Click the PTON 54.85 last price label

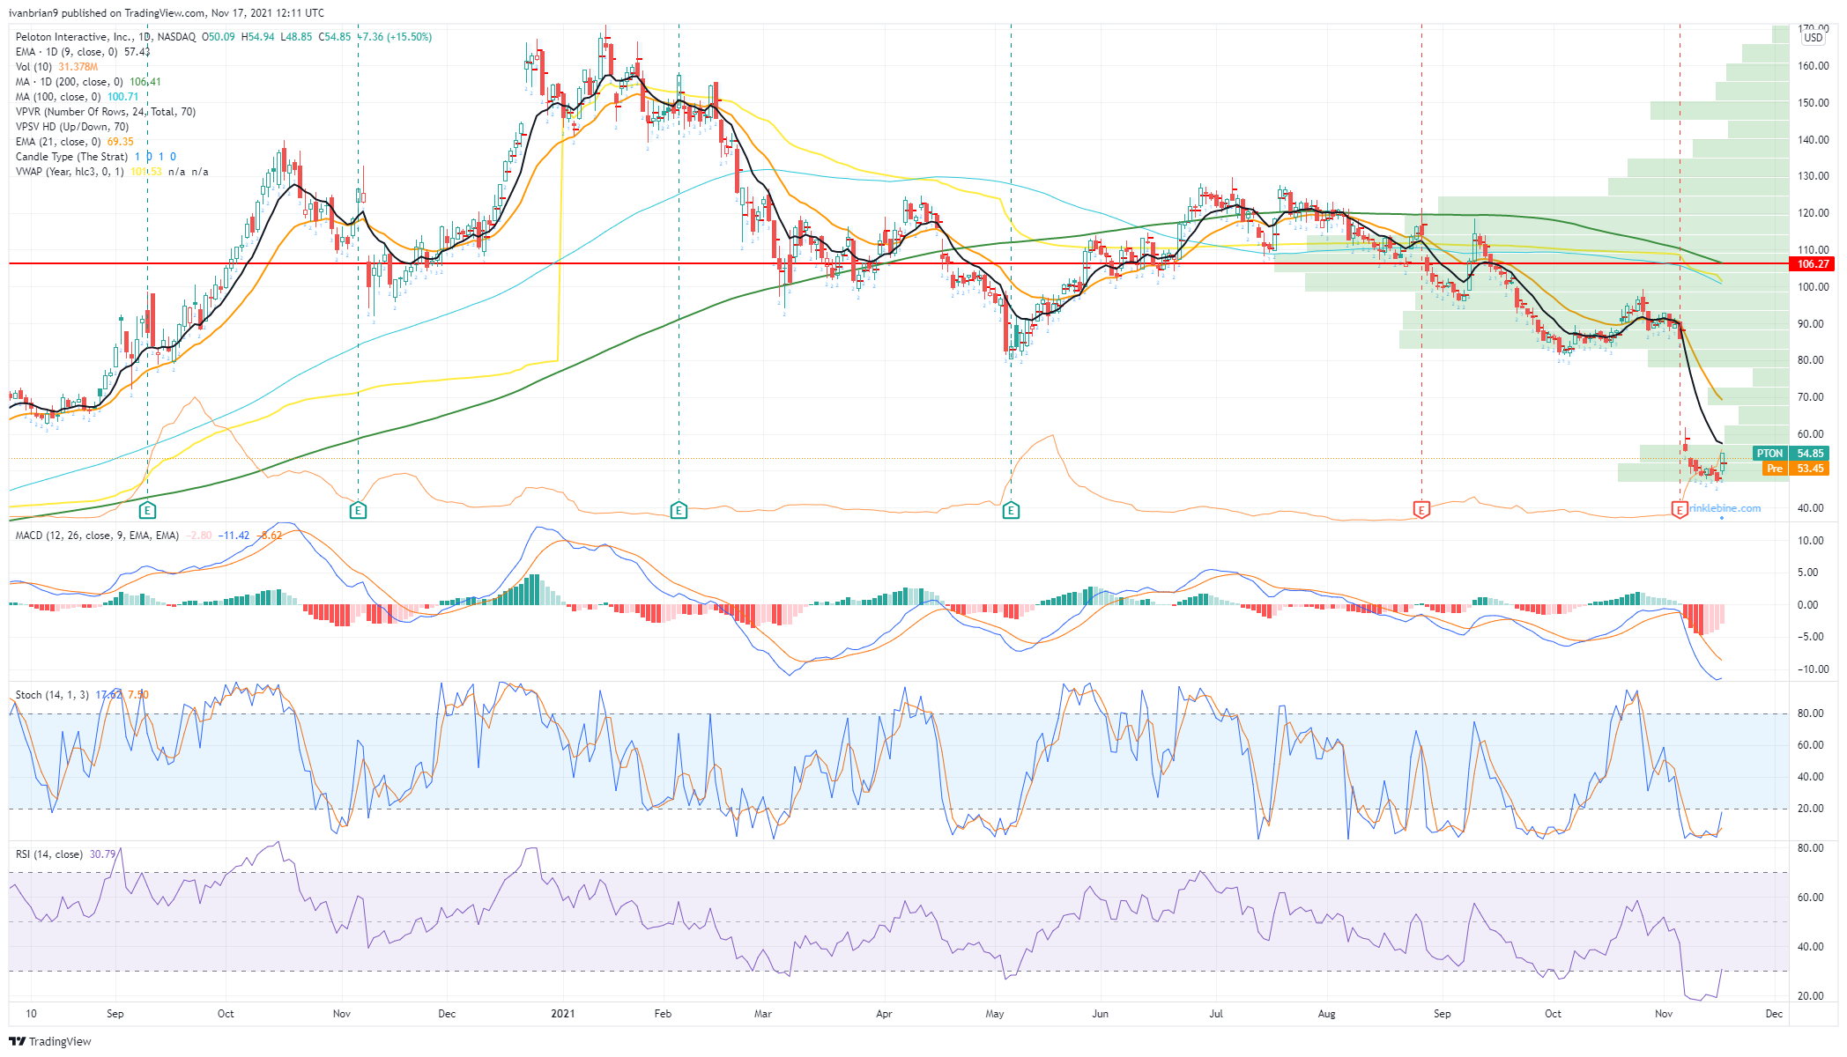(1791, 454)
